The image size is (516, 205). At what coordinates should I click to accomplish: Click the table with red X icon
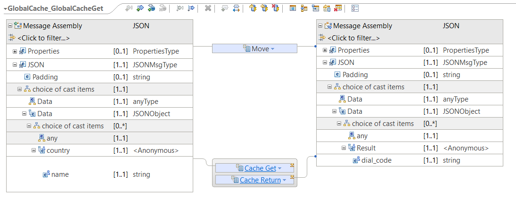tap(337, 8)
